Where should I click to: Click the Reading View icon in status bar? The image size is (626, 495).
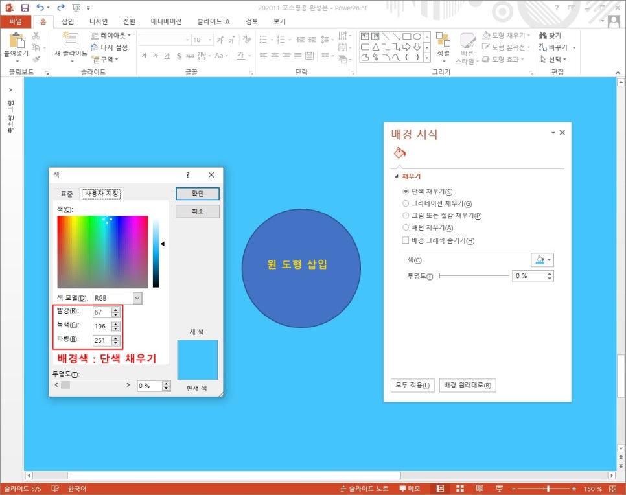[x=480, y=489]
